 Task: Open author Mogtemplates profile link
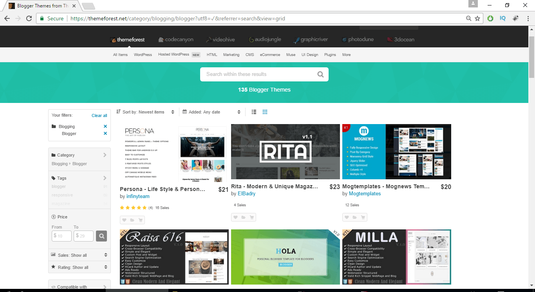tap(365, 194)
